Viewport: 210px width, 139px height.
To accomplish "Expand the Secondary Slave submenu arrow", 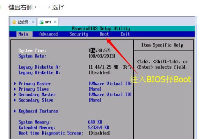I will click(15, 100).
